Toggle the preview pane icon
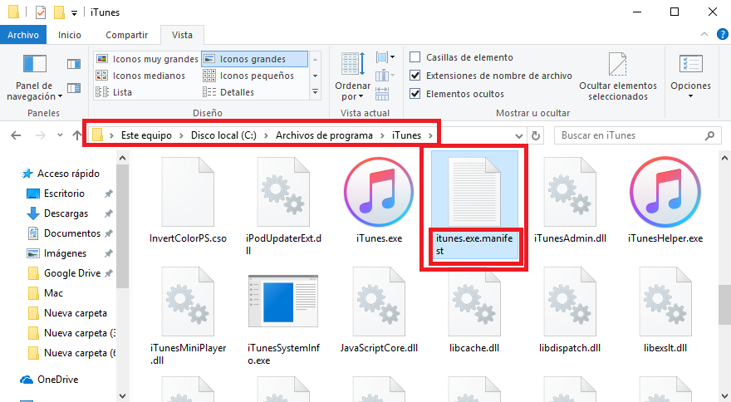 coord(74,64)
